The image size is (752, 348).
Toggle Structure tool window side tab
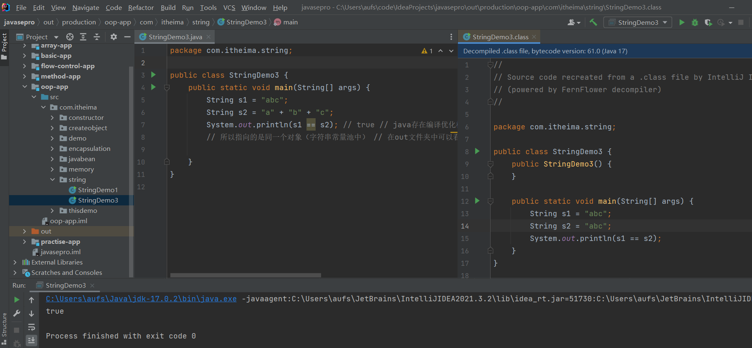click(x=4, y=329)
